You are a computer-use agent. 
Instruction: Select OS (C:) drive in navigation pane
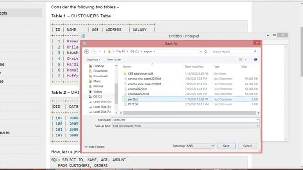click(x=98, y=96)
